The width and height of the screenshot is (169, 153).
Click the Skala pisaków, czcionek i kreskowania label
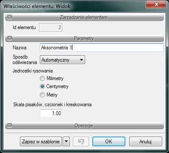(52, 105)
